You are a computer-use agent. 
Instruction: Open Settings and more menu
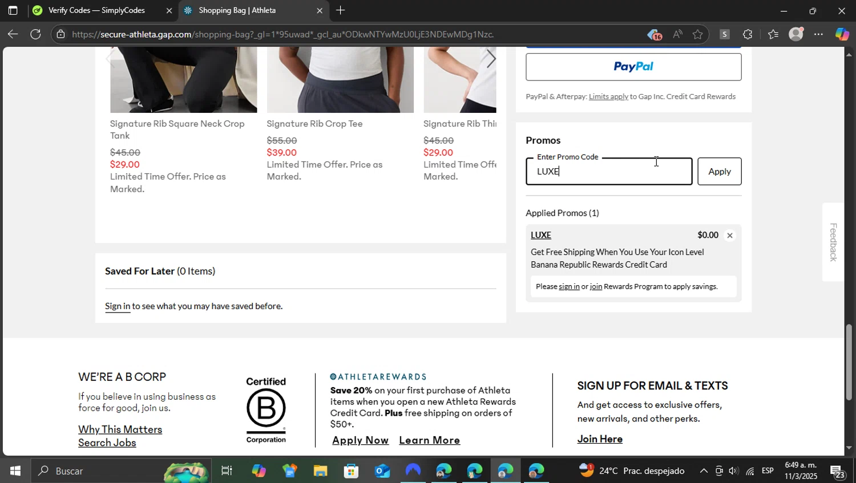point(819,34)
